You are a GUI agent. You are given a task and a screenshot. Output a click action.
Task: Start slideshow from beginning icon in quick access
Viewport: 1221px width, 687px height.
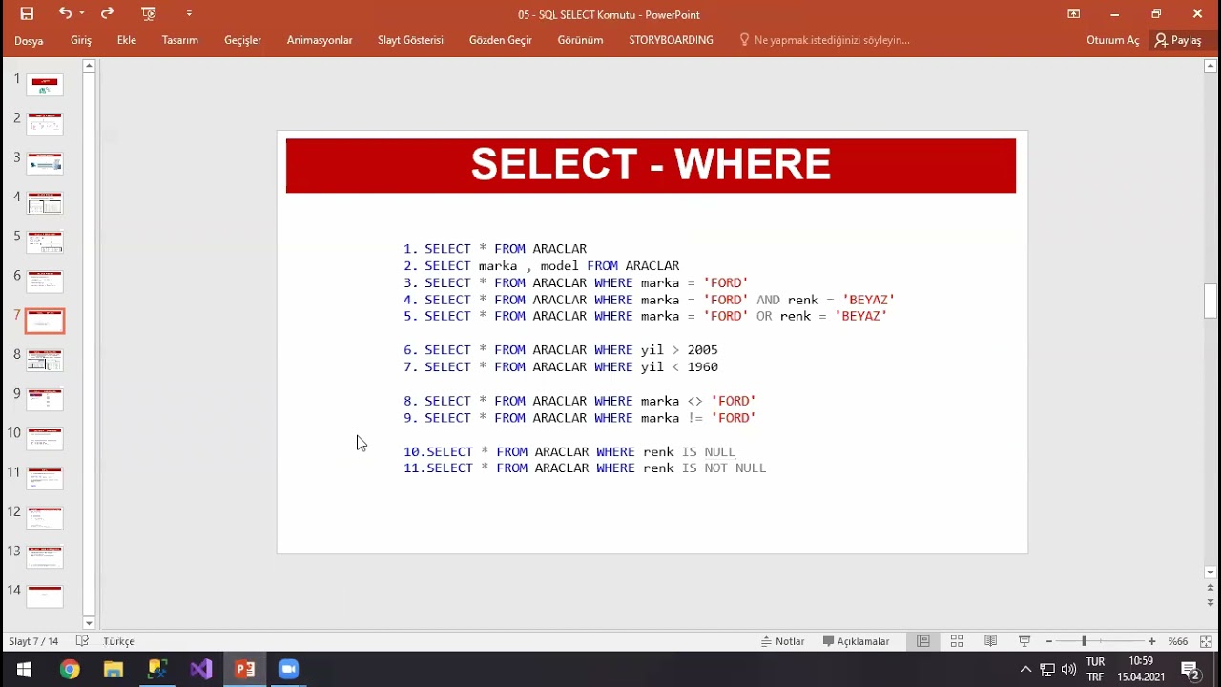click(149, 13)
